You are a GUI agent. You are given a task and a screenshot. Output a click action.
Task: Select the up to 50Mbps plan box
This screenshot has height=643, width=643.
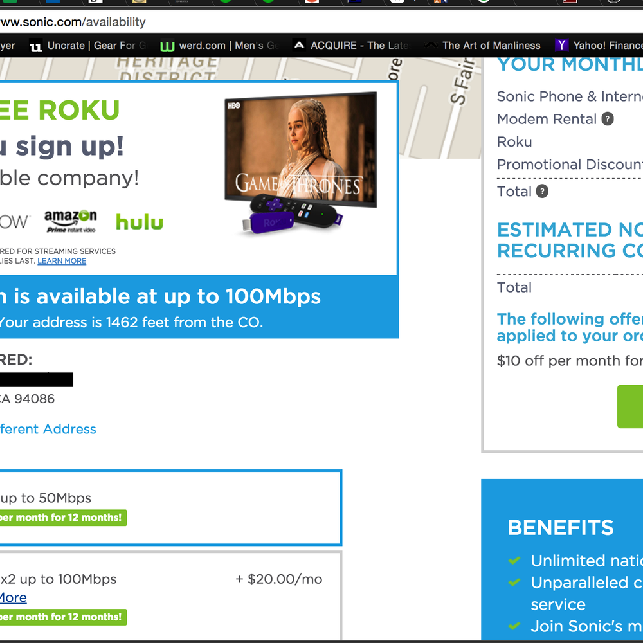[x=170, y=508]
